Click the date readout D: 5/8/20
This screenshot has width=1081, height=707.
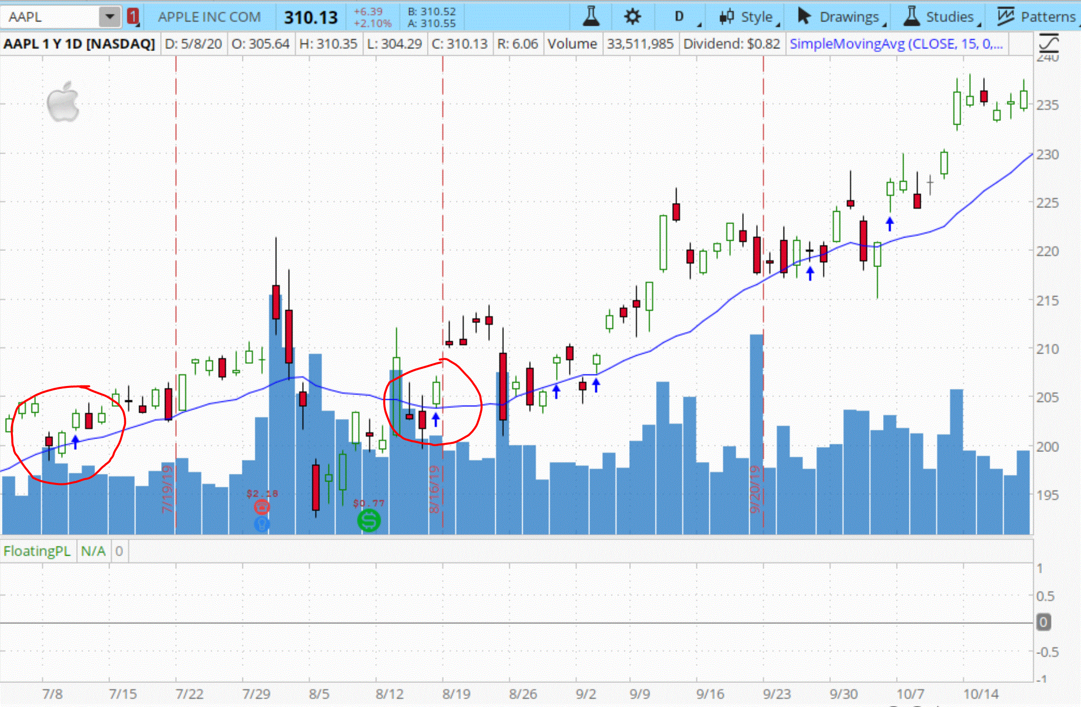pyautogui.click(x=193, y=44)
